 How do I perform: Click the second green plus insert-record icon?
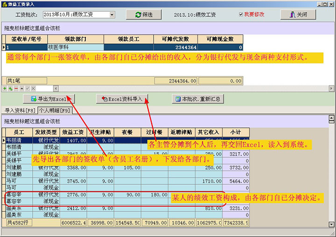point(10,88)
